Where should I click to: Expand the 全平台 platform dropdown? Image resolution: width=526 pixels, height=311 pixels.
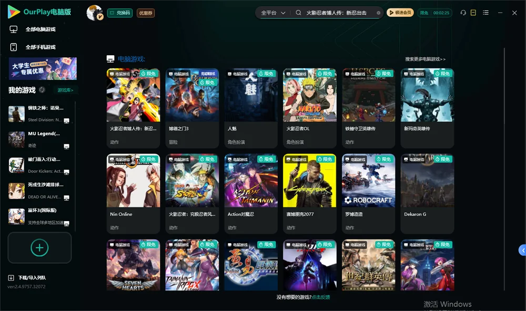[273, 13]
